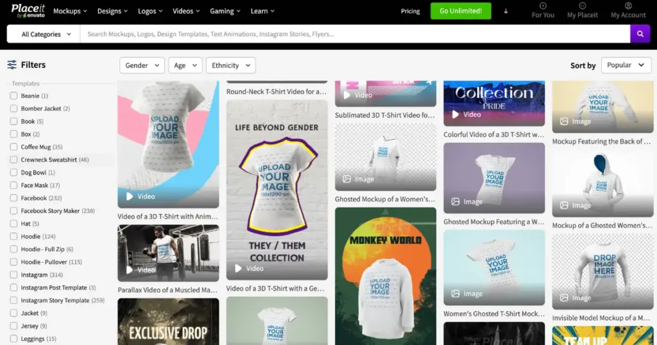Check the Crewneck Sweatshirt filter checkbox
657x345 pixels.
click(x=13, y=160)
